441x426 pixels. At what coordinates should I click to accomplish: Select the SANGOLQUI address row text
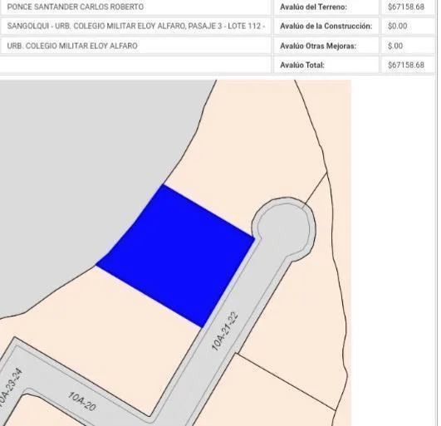pyautogui.click(x=136, y=26)
